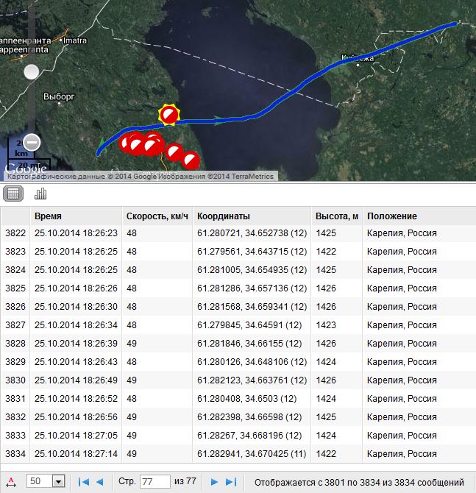Image resolution: width=476 pixels, height=493 pixels.
Task: Go to the first page of messages
Action: [x=82, y=482]
